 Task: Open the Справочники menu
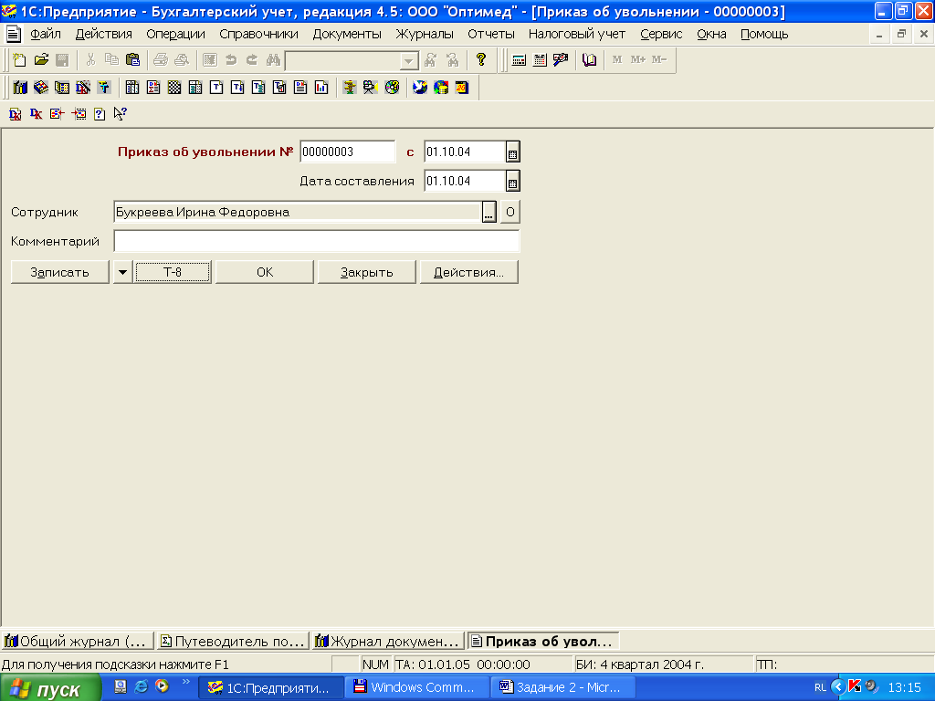(x=258, y=34)
